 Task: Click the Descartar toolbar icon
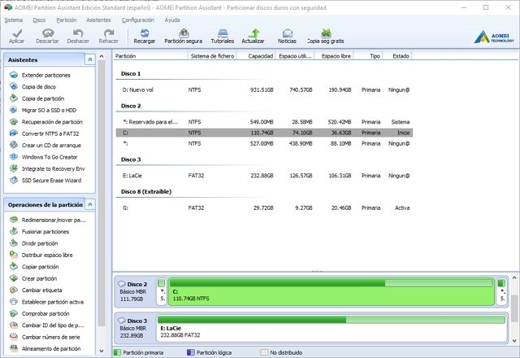pos(47,37)
